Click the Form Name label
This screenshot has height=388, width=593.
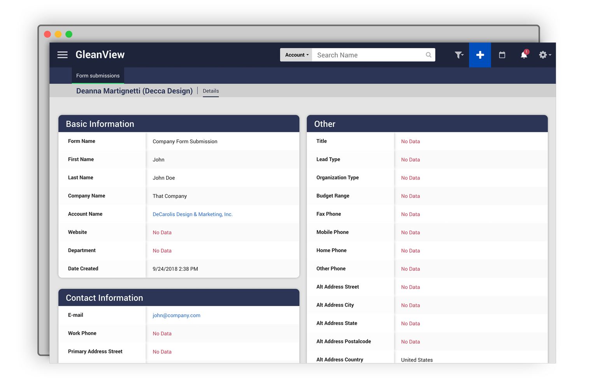tap(81, 141)
